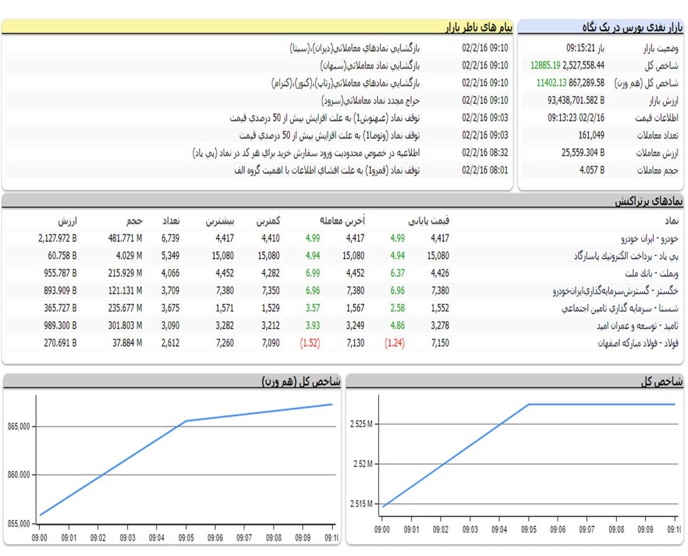This screenshot has height=556, width=688.
Task: Click the حجم column header
Action: pos(134,221)
